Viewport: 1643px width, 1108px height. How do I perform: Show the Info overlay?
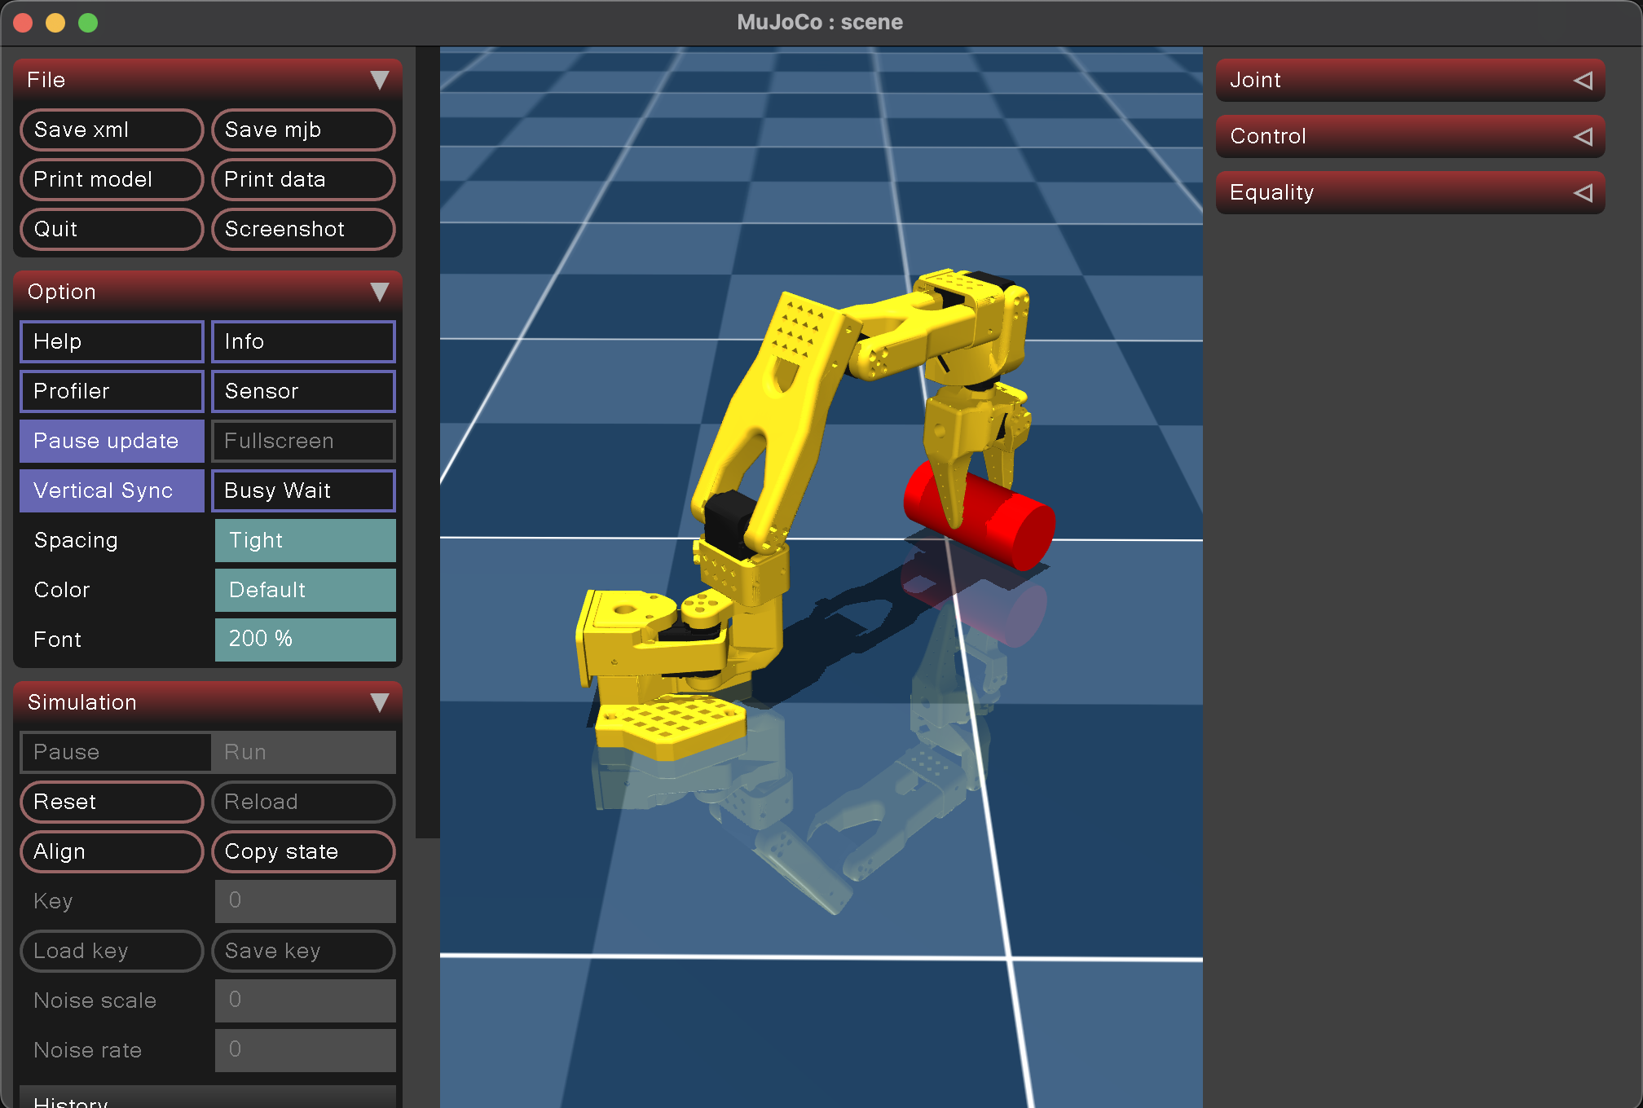point(302,341)
